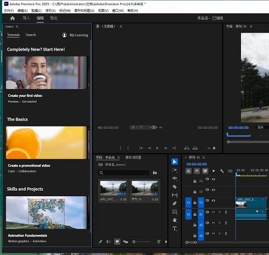The image size is (269, 255).
Task: Open the Media Browser tab
Action: [133, 157]
